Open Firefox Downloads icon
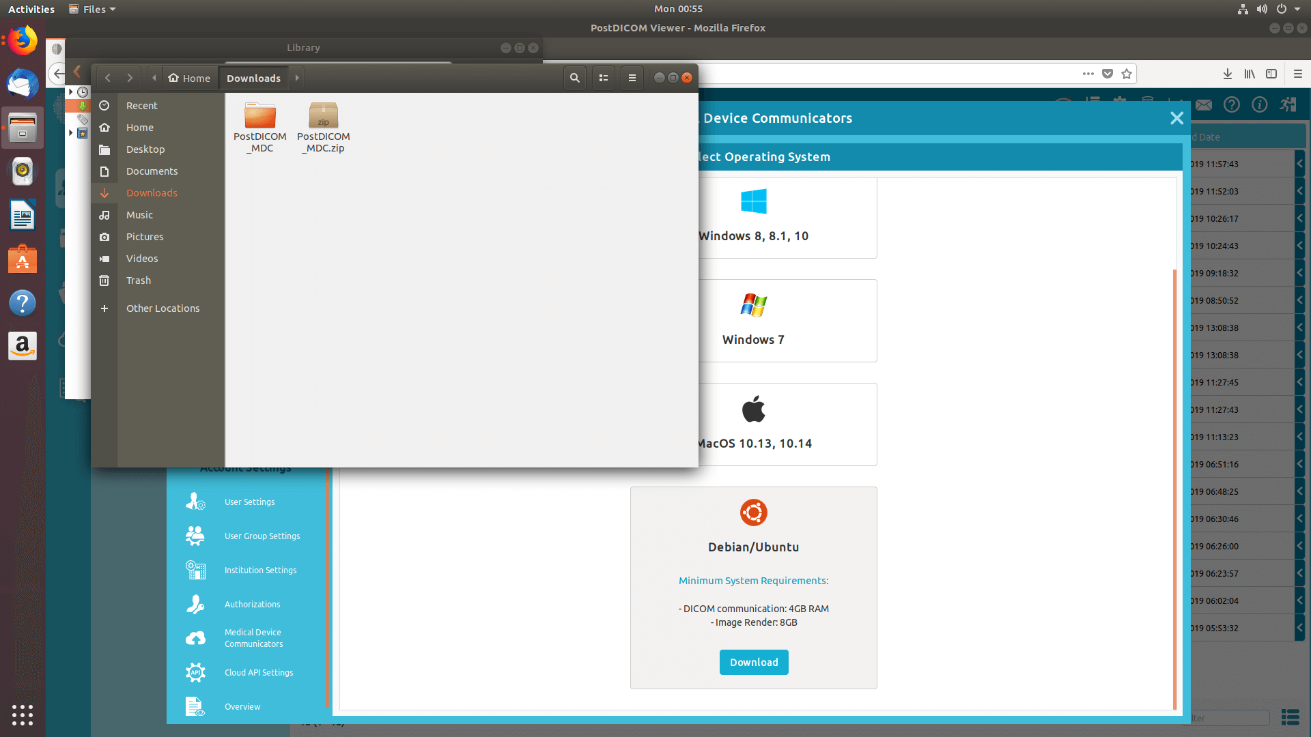The width and height of the screenshot is (1311, 737). point(1227,74)
